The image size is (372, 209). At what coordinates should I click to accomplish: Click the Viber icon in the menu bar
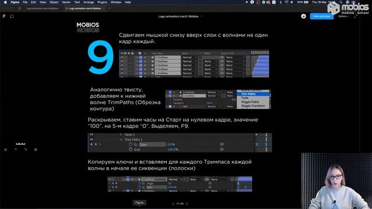[252, 2]
